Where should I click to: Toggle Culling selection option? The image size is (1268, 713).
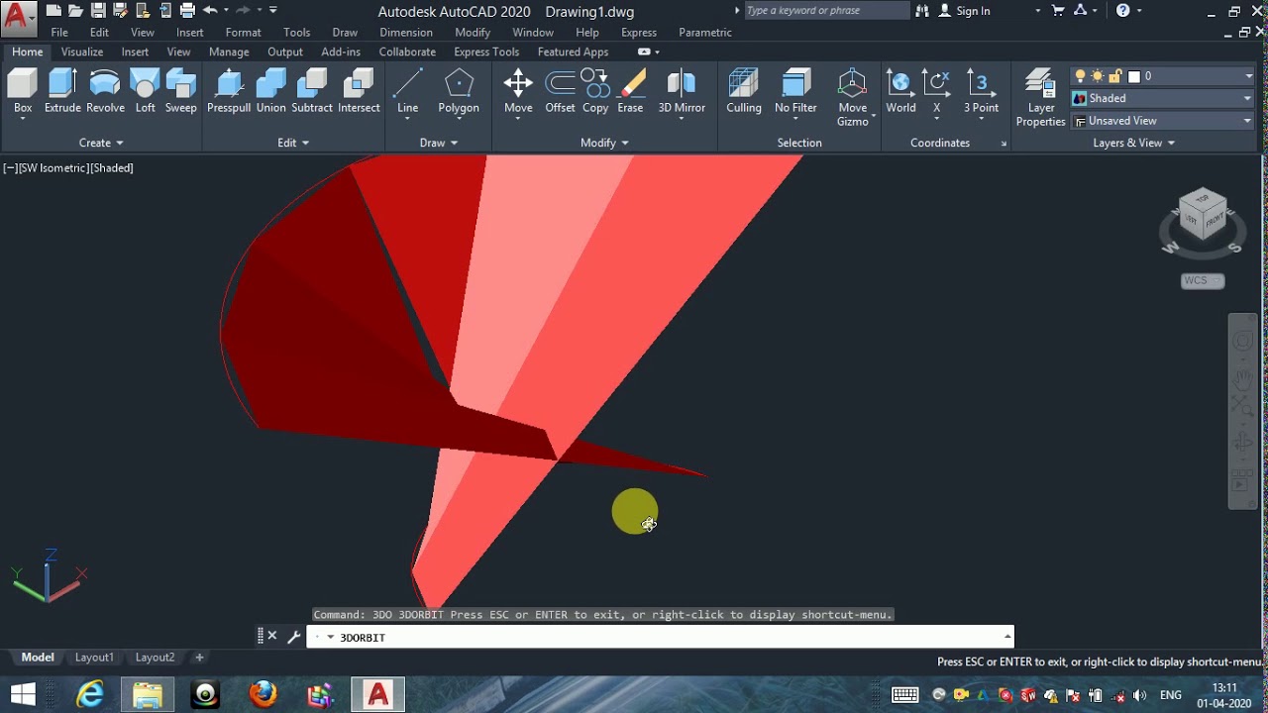point(744,91)
